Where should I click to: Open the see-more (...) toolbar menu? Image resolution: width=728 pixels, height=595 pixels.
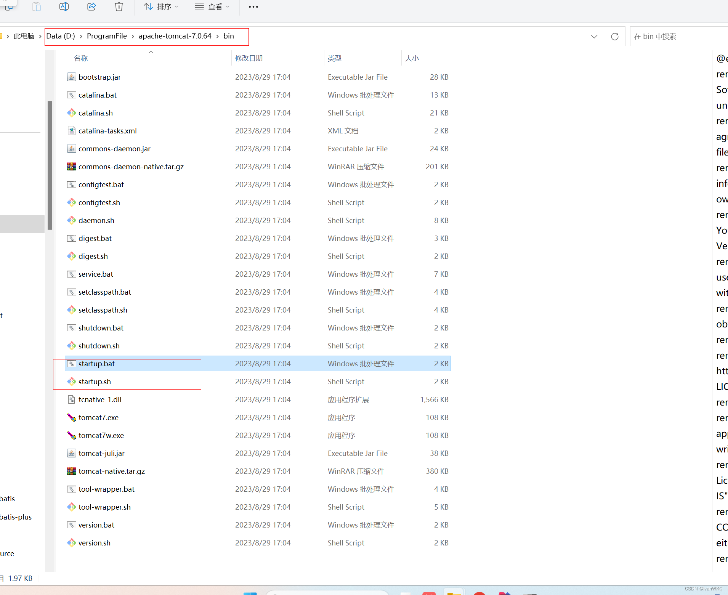(253, 6)
